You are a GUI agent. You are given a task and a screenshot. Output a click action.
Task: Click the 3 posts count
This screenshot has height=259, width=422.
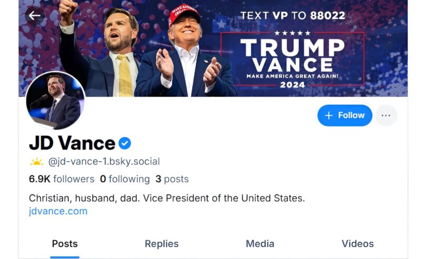pos(172,179)
